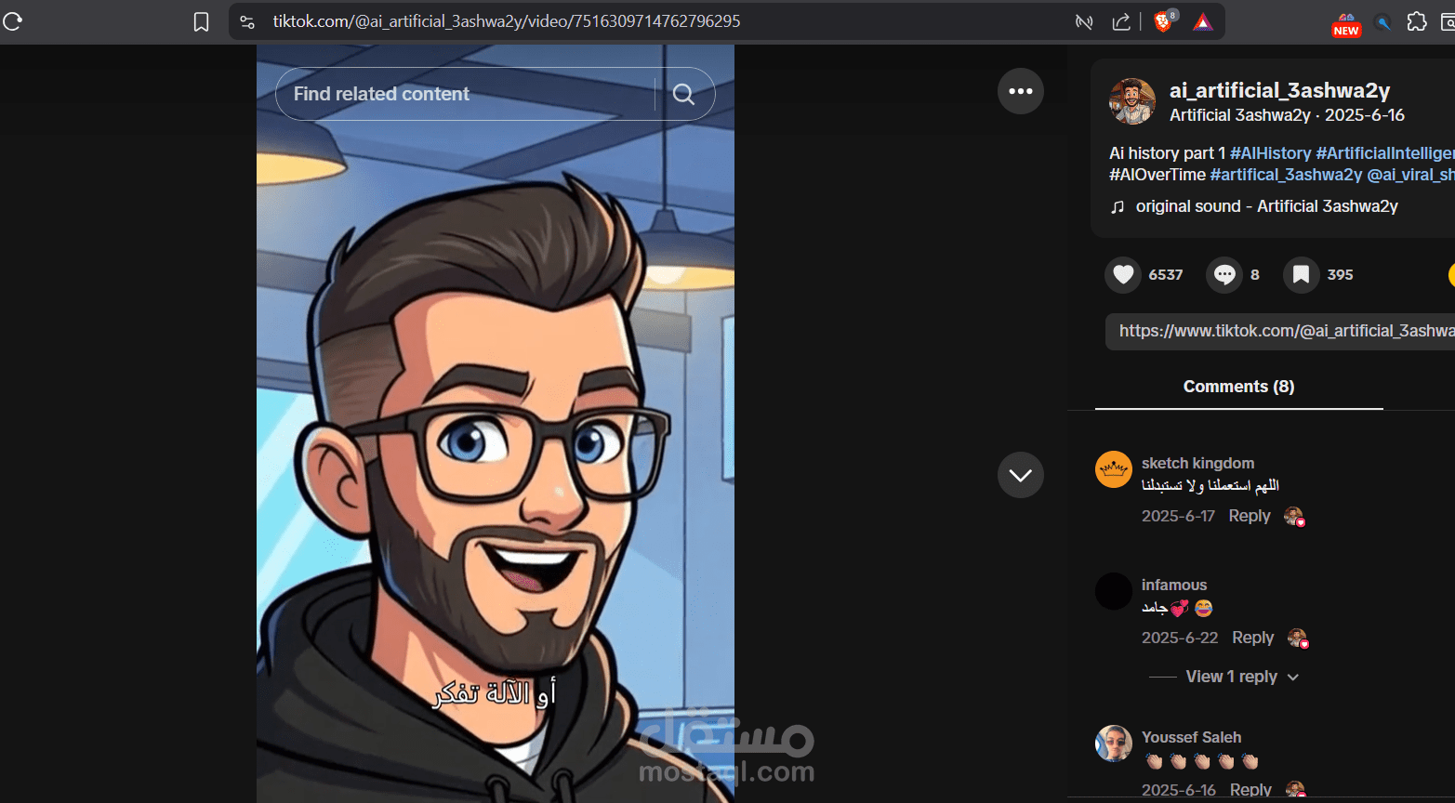Open the #AIOverTime hashtag
This screenshot has height=803, width=1455.
point(1157,175)
